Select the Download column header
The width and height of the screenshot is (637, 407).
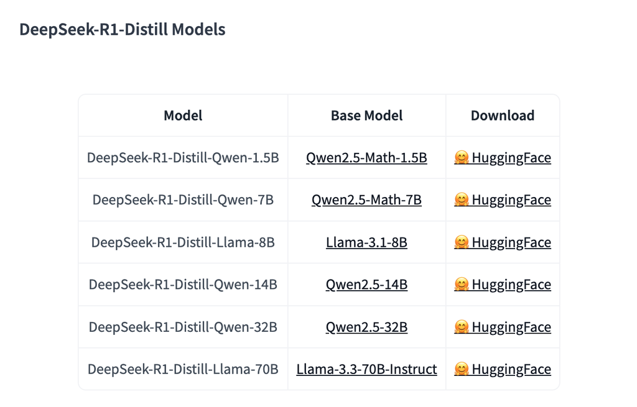(503, 115)
